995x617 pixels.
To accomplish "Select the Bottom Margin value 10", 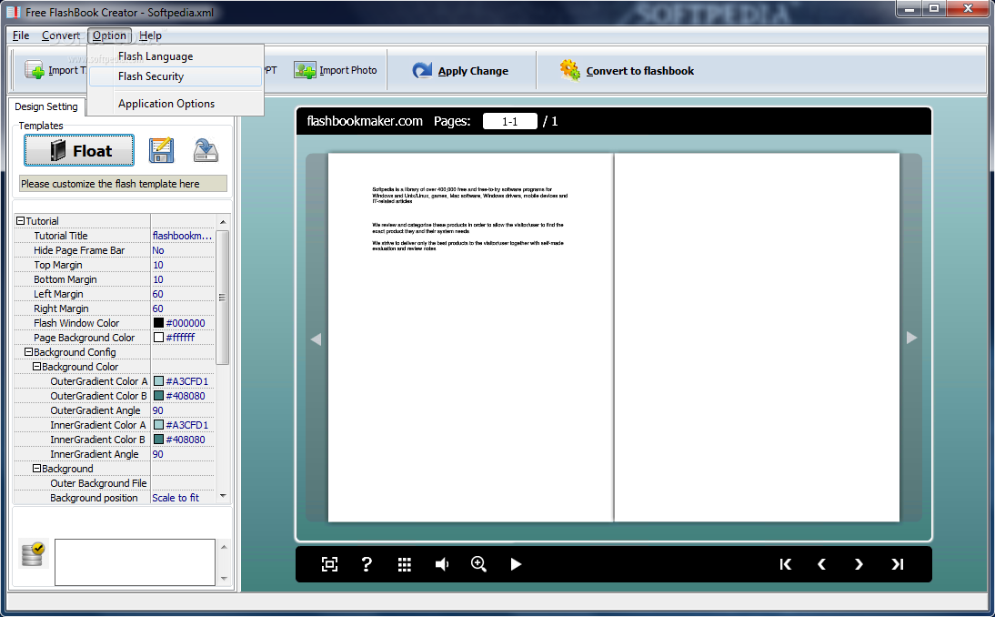I will tap(183, 279).
